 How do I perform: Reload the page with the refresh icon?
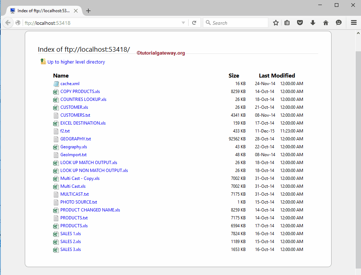tap(194, 23)
